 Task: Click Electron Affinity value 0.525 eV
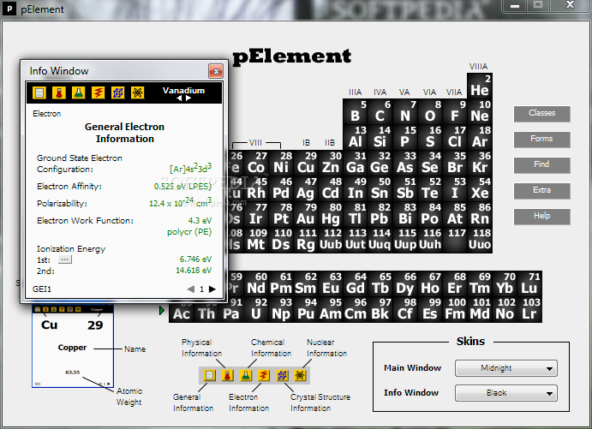[182, 187]
